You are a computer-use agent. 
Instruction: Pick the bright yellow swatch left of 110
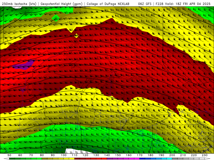click(x=72, y=159)
